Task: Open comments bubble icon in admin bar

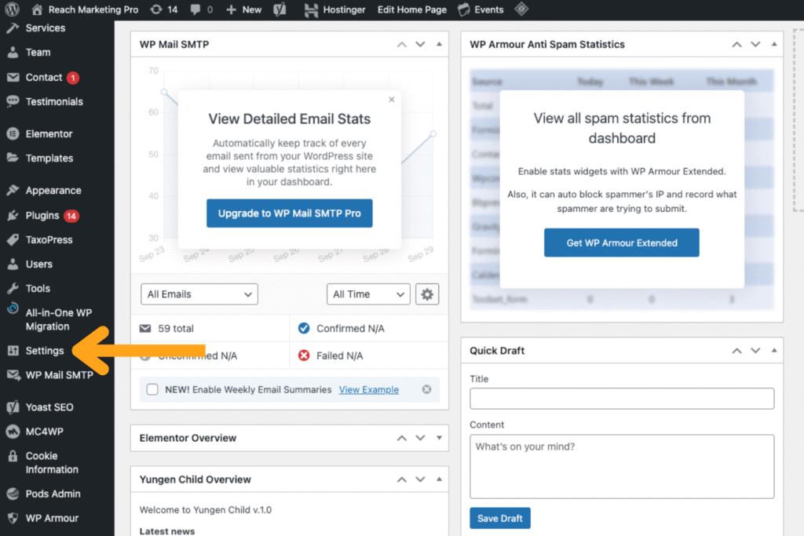Action: pyautogui.click(x=196, y=9)
